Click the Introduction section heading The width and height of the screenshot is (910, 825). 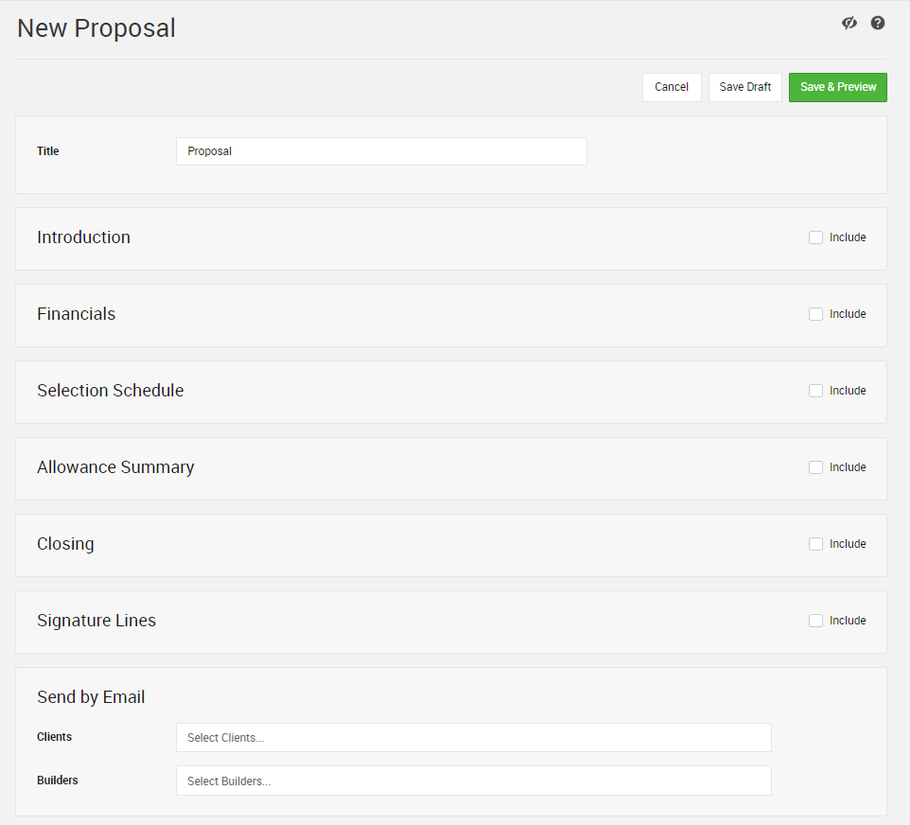83,237
